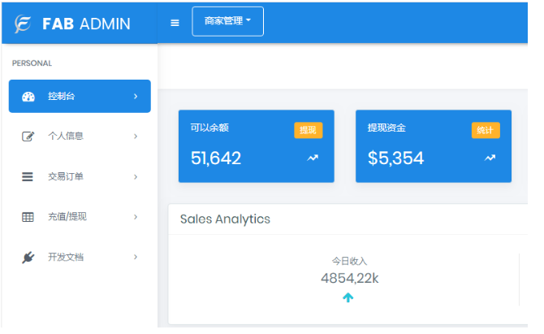Click the orange 提现 badge button
This screenshot has width=544, height=334.
click(309, 130)
